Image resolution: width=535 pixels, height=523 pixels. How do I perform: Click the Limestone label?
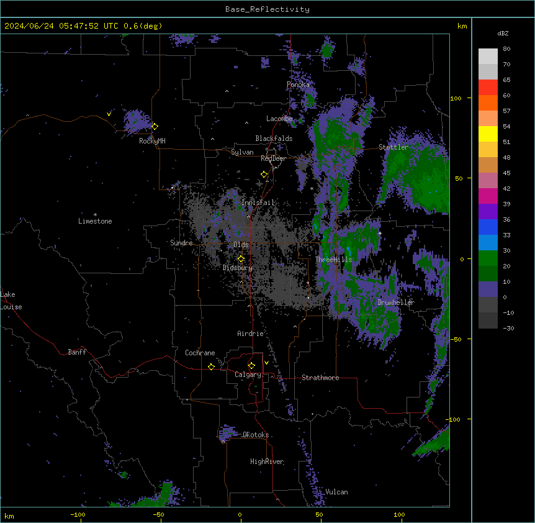(x=95, y=221)
